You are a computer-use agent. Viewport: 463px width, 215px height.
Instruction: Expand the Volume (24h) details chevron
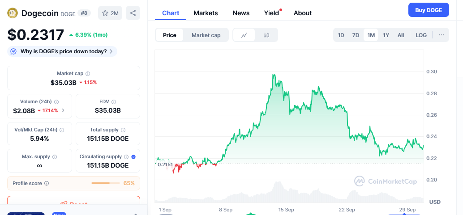63,110
